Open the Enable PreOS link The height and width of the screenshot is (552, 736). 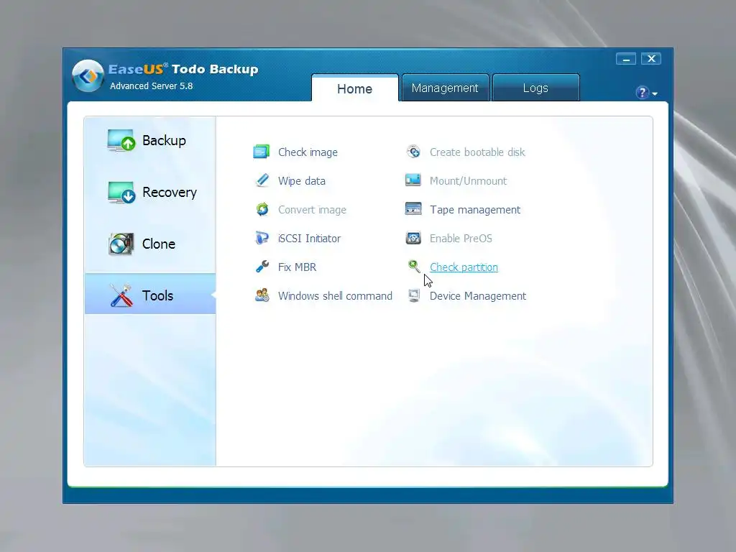[x=461, y=238]
